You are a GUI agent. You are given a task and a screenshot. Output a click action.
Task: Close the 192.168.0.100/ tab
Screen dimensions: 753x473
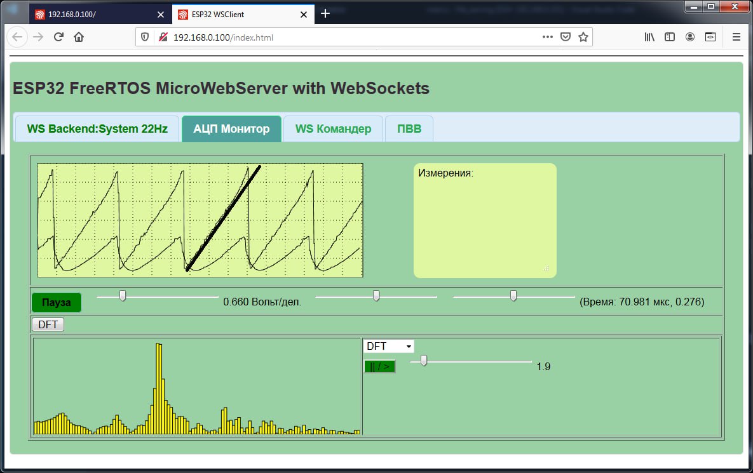click(x=160, y=15)
